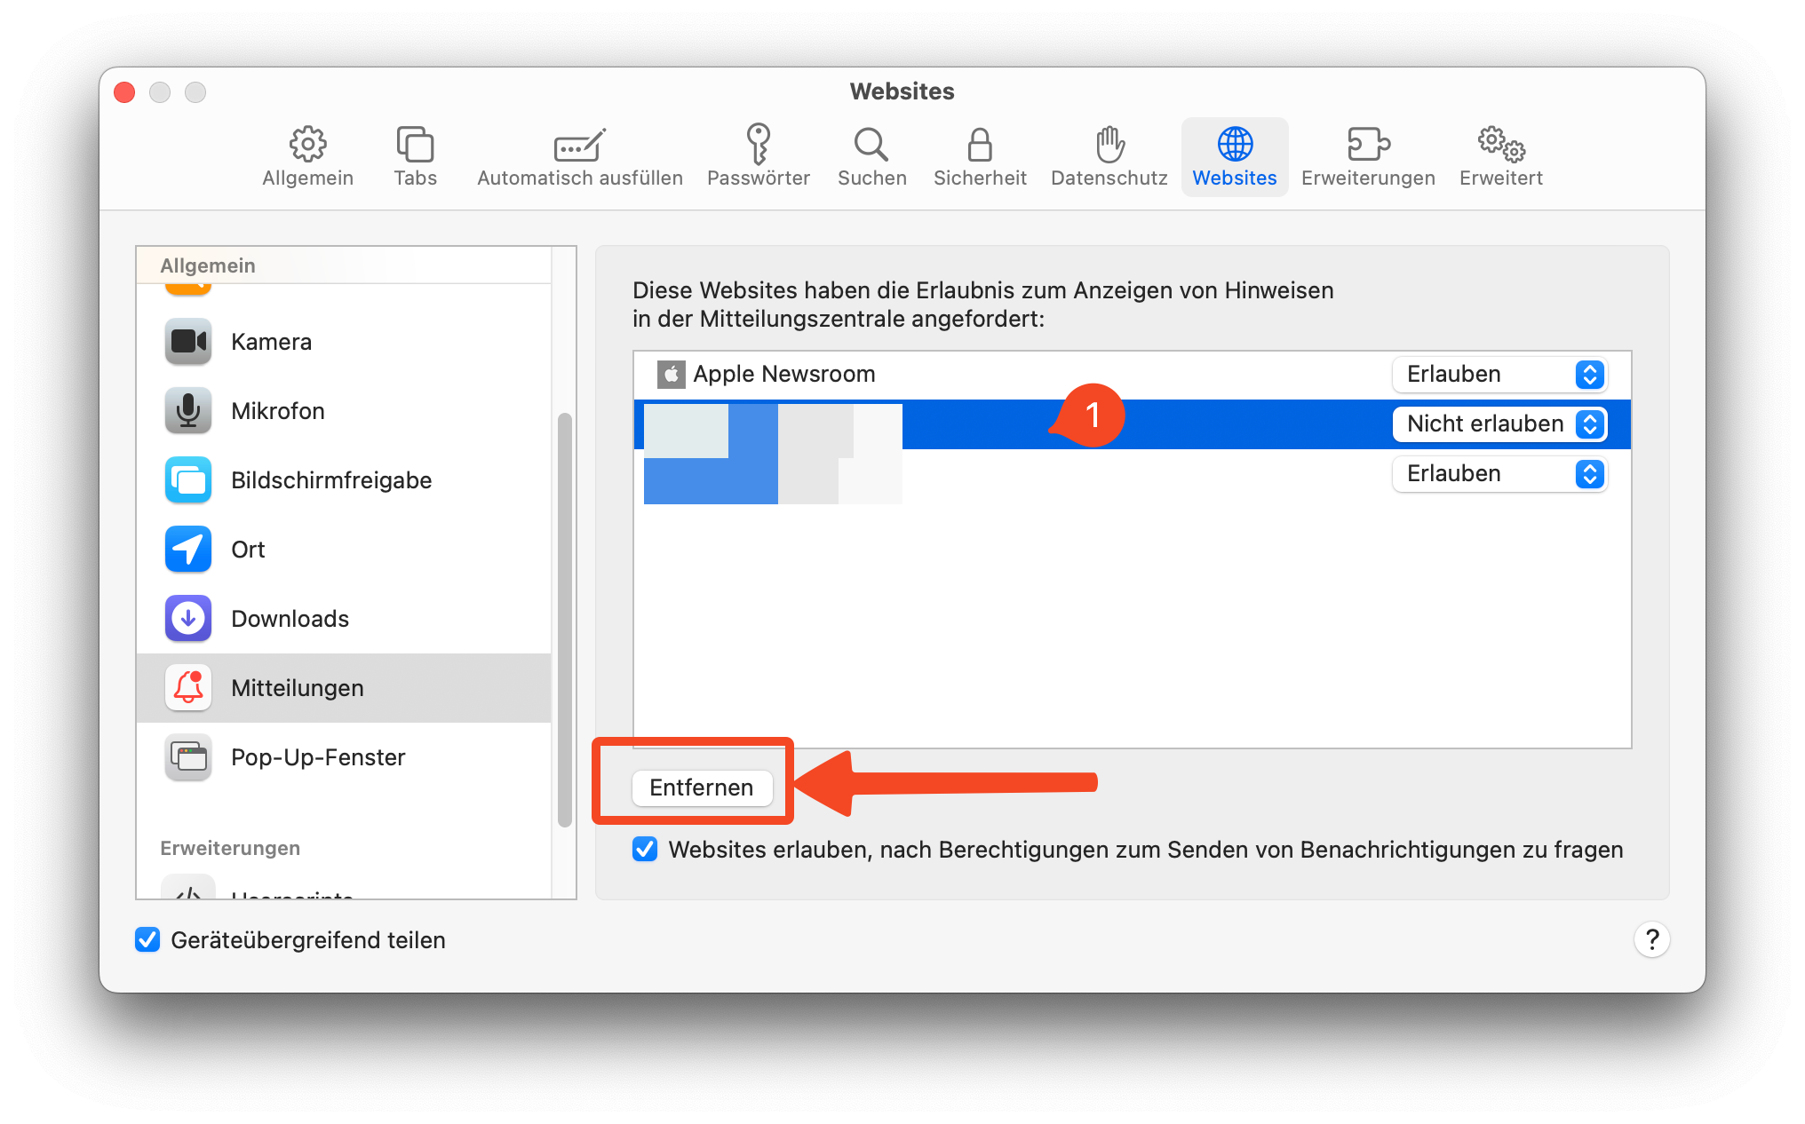
Task: Switch to the Erweiterungen tab
Action: [x=1367, y=155]
